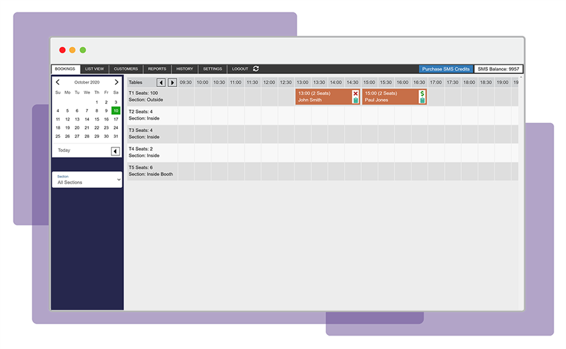
Task: Click the clipboard icon on John Smith's booking
Action: pos(356,100)
